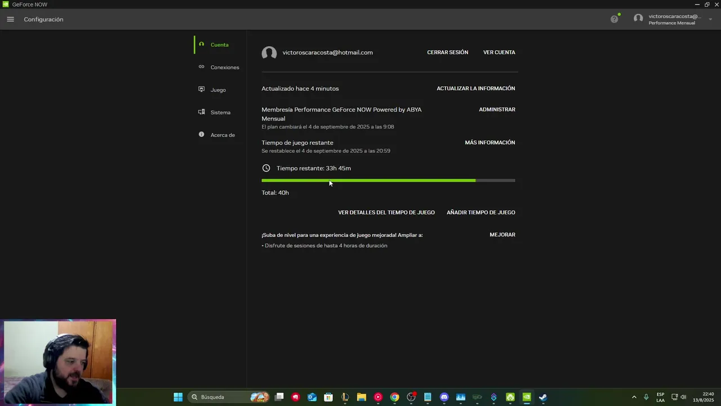721x406 pixels.
Task: Click the volume speaker icon in tray
Action: (683, 397)
